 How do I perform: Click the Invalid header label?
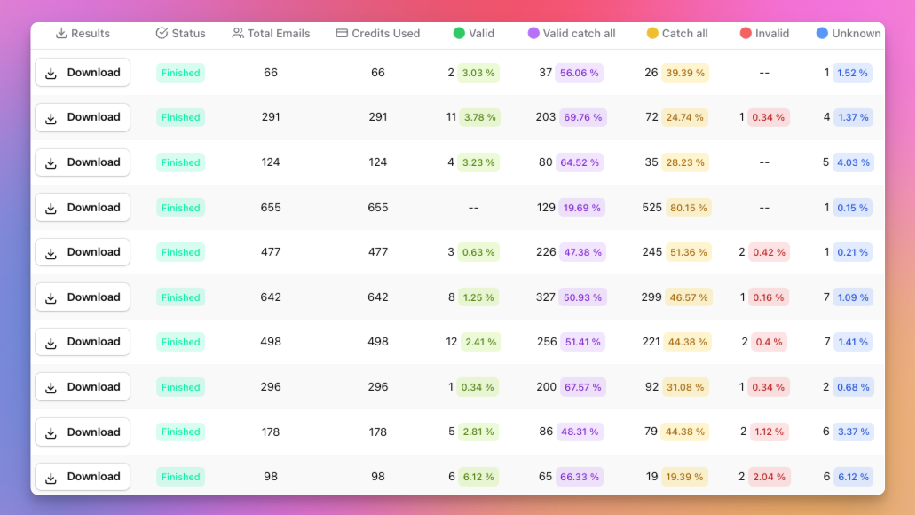(771, 34)
